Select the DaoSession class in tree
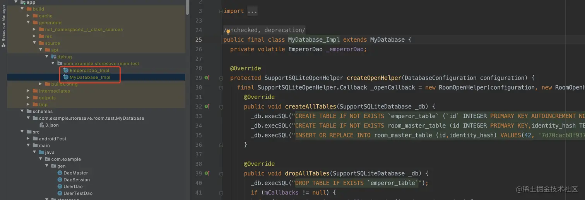 pyautogui.click(x=77, y=180)
